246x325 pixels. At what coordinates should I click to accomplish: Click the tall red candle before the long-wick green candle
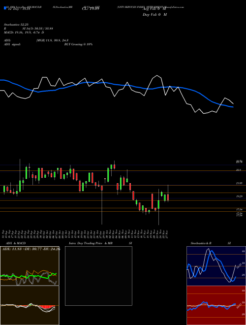tap(152, 201)
